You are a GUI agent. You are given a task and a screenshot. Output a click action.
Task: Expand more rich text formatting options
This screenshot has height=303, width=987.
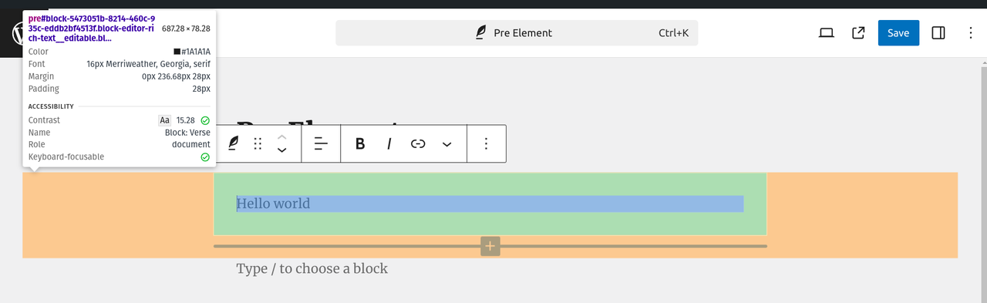click(446, 143)
